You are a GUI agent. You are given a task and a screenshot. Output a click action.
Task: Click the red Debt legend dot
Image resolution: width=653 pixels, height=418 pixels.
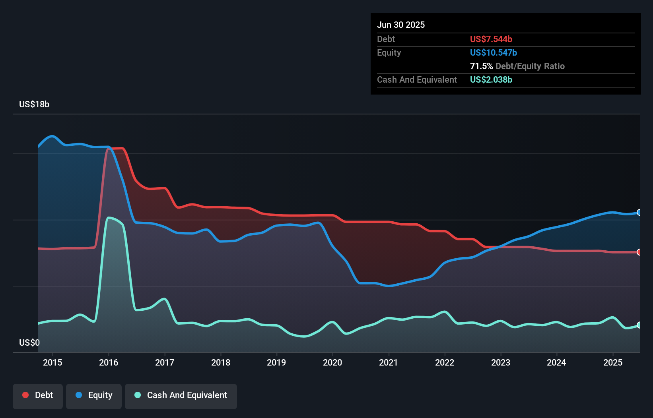25,395
